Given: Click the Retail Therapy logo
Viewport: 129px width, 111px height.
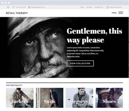Looking at the screenshot, I should (17, 13).
